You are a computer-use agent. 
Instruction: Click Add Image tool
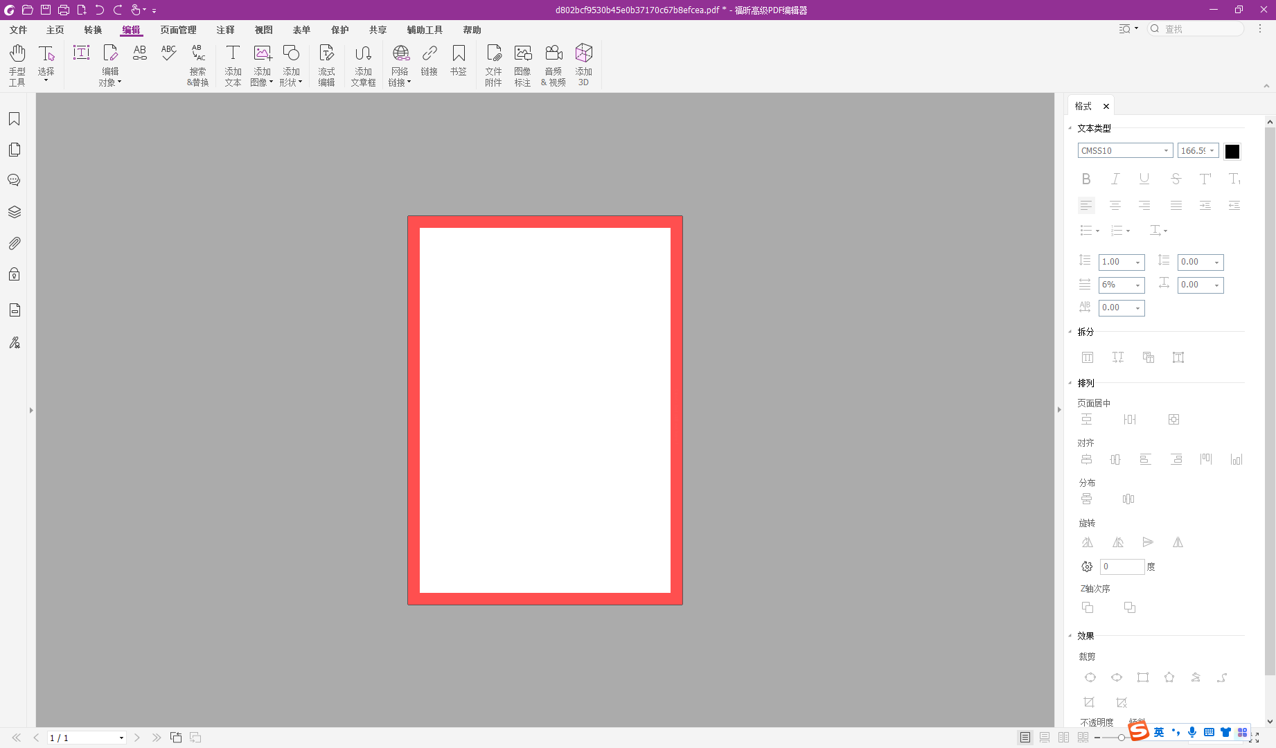[x=262, y=65]
